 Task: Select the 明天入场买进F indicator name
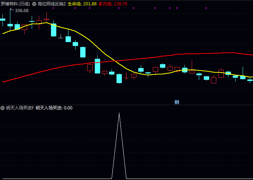(20, 108)
